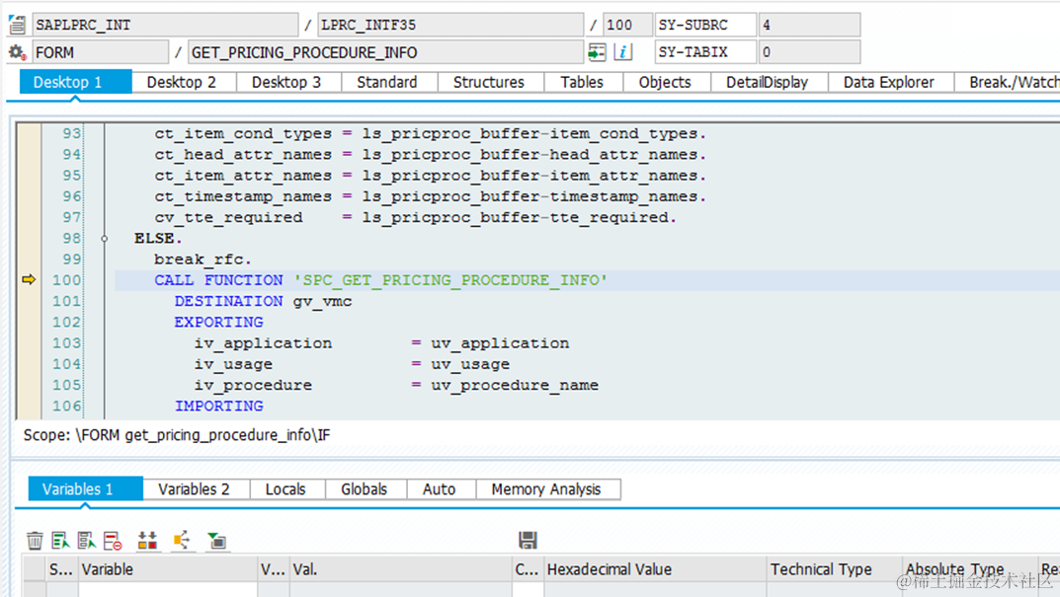Viewport: 1060px width, 597px height.
Task: Click the delete row icon with red minus
Action: click(113, 541)
